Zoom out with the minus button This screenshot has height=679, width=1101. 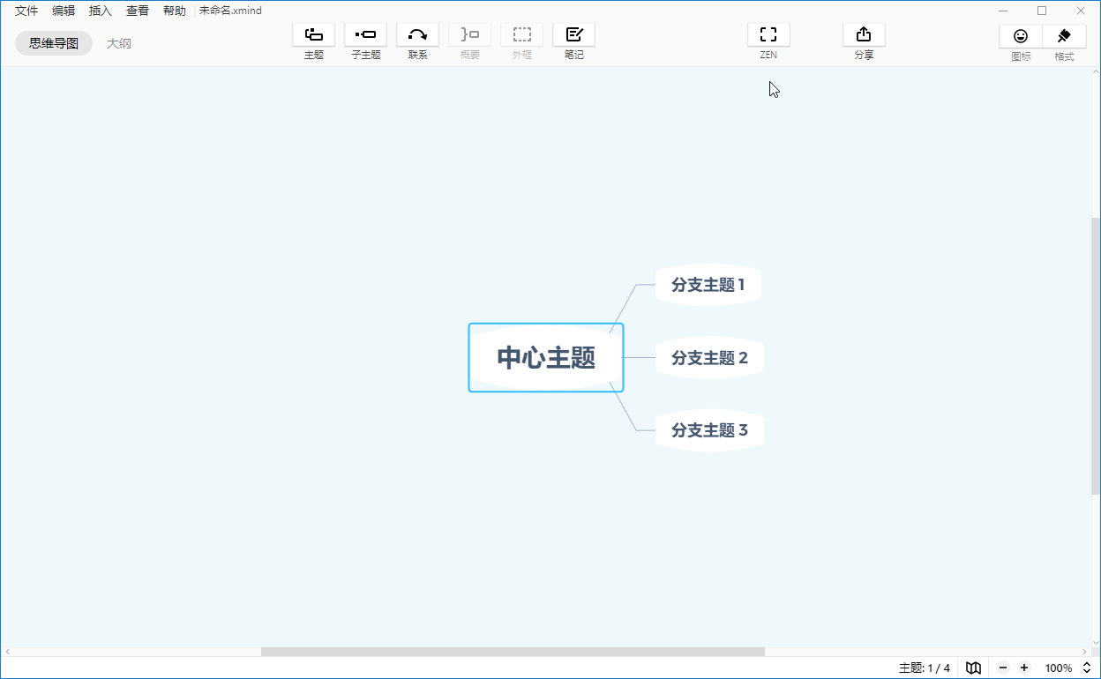pyautogui.click(x=1003, y=668)
